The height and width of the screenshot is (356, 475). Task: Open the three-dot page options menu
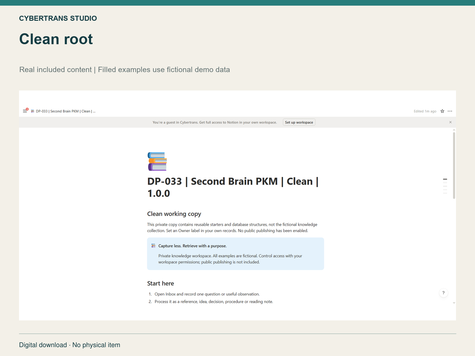(450, 111)
